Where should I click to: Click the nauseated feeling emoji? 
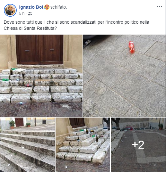(x=47, y=7)
